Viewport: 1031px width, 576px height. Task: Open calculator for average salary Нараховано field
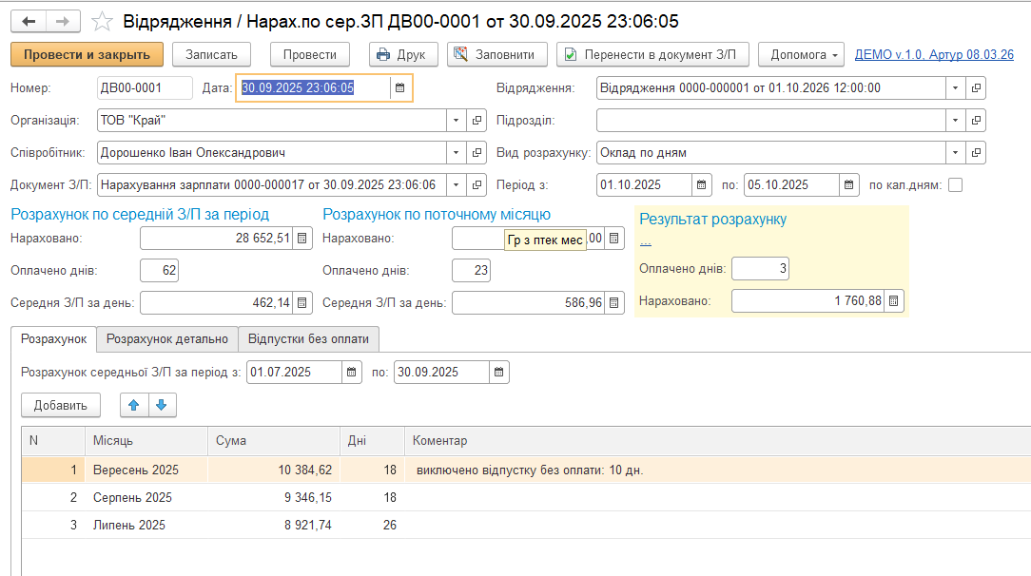(x=302, y=239)
